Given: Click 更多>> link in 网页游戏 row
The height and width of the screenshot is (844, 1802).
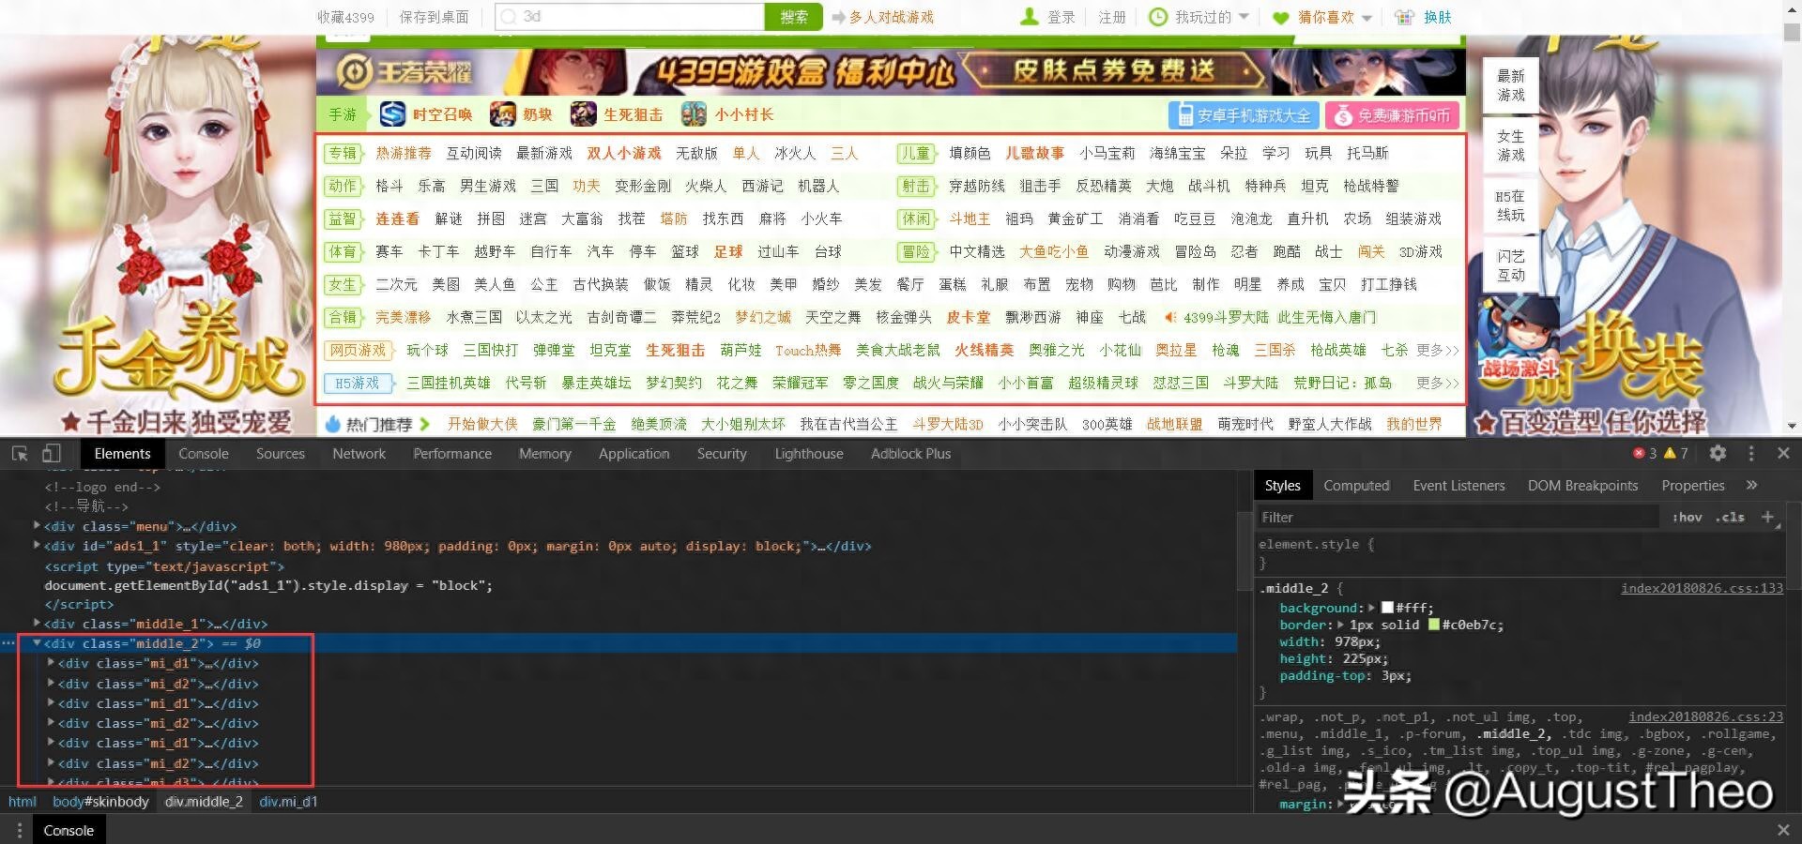Looking at the screenshot, I should point(1438,350).
